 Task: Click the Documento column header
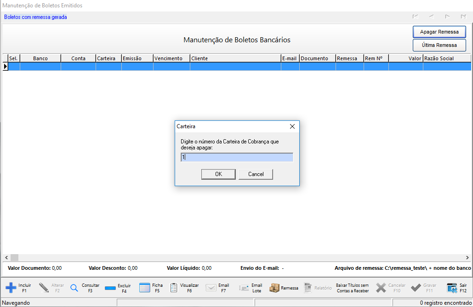[318, 58]
